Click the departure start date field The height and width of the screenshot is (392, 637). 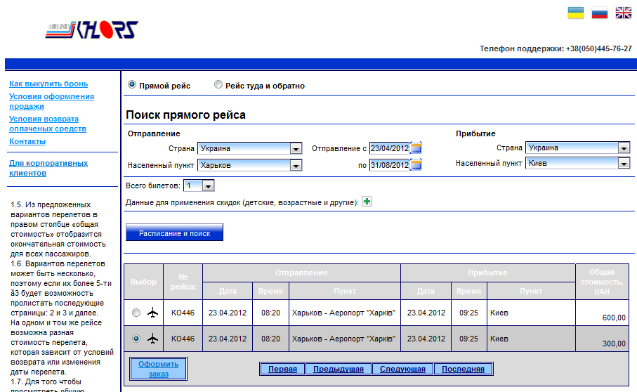(x=389, y=148)
